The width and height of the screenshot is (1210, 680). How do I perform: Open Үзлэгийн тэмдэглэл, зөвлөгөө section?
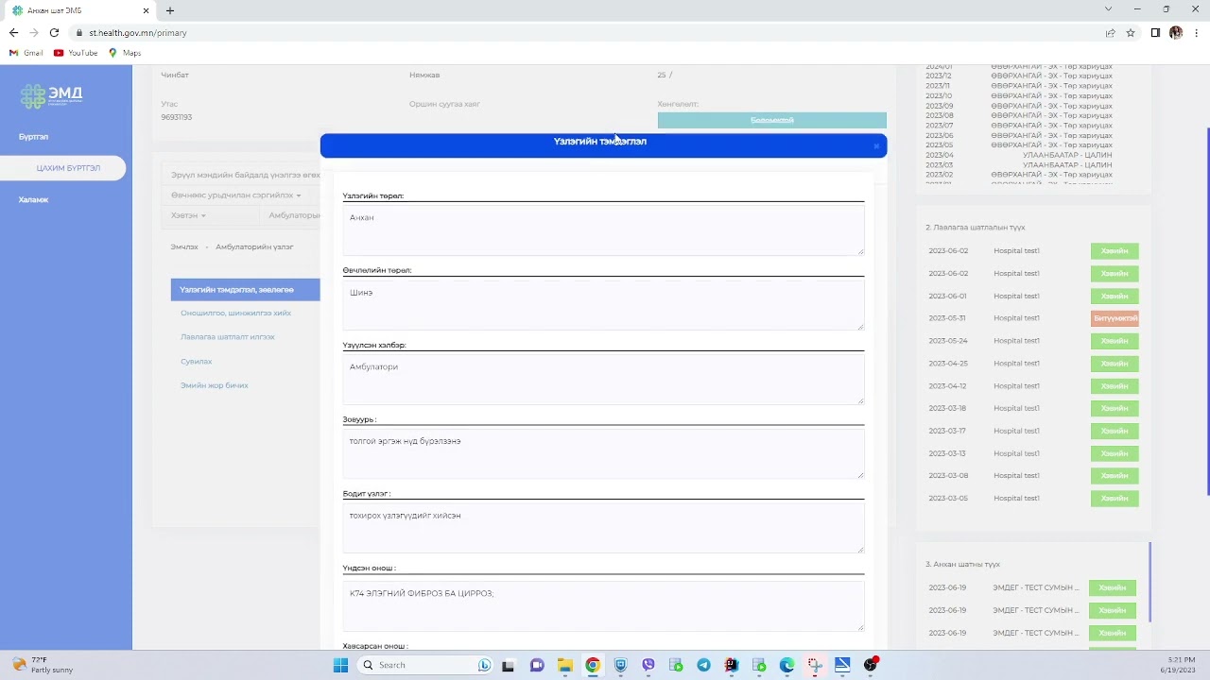coord(246,290)
